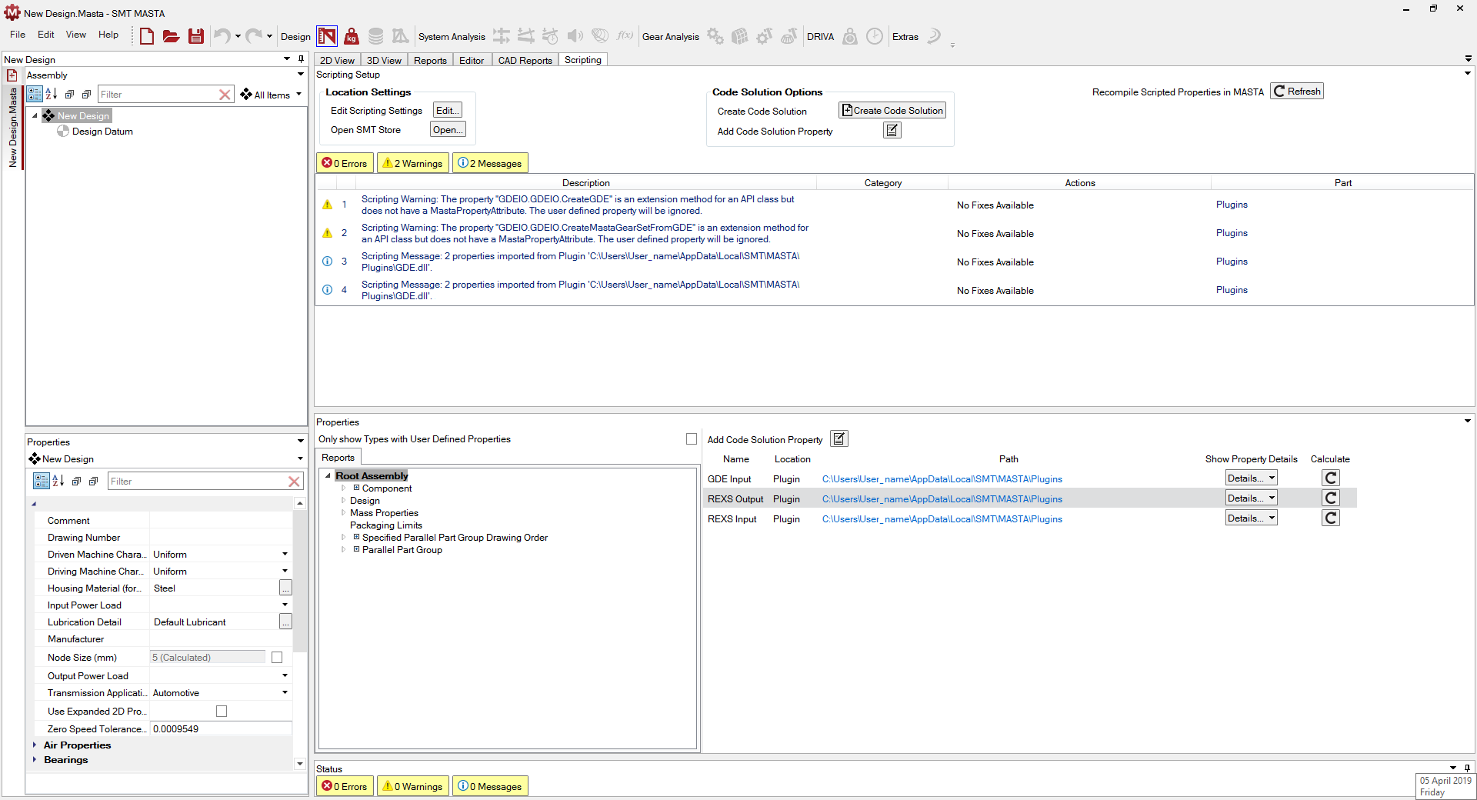Select the highlighted Design mode icon
The image size is (1477, 800).
(327, 36)
